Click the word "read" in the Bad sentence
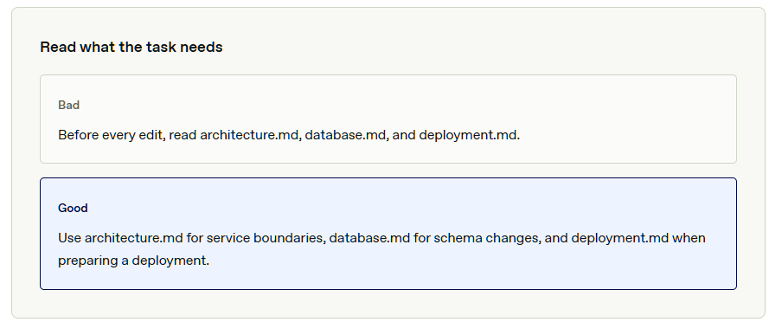Viewport: 769px width, 322px height. tap(183, 135)
